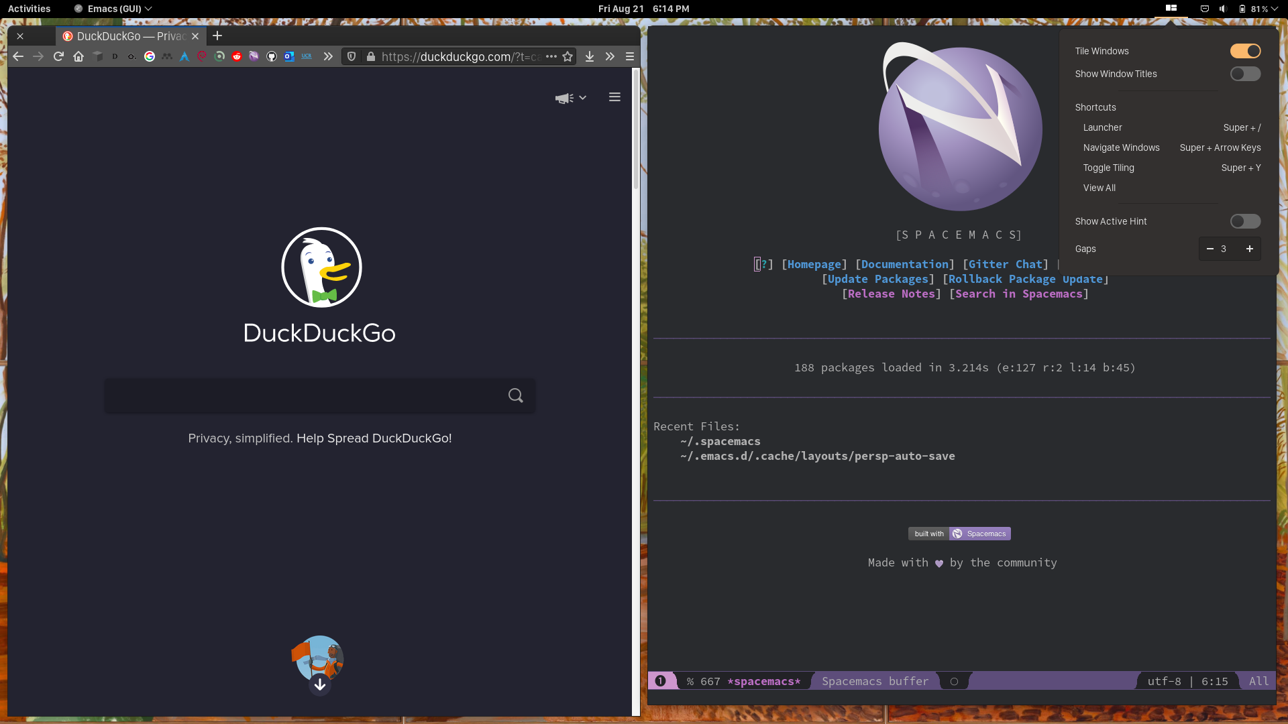Open the Outlook bookmark on the toolbar
The height and width of the screenshot is (724, 1288).
[289, 56]
